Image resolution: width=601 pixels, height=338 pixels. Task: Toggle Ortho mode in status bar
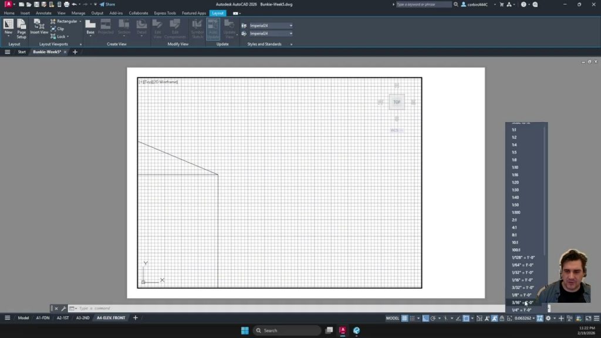click(426, 318)
